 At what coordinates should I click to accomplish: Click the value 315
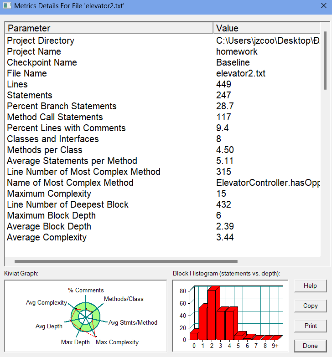tap(223, 172)
